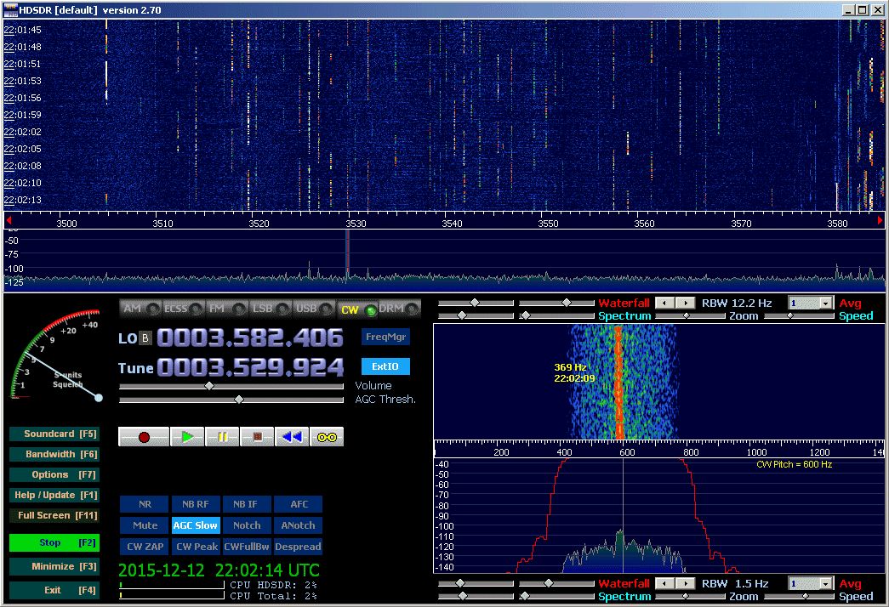Enable the NR noise reduction toggle

(x=145, y=504)
